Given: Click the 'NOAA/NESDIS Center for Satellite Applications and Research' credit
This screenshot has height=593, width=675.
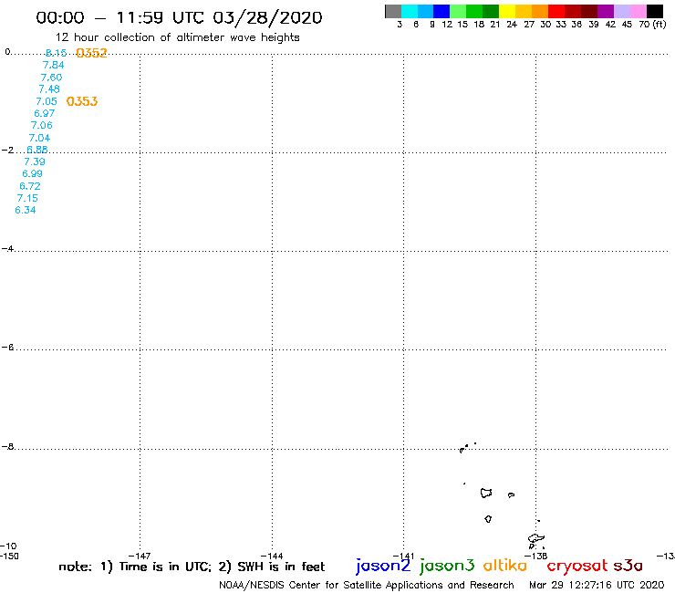Looking at the screenshot, I should pyautogui.click(x=367, y=586).
